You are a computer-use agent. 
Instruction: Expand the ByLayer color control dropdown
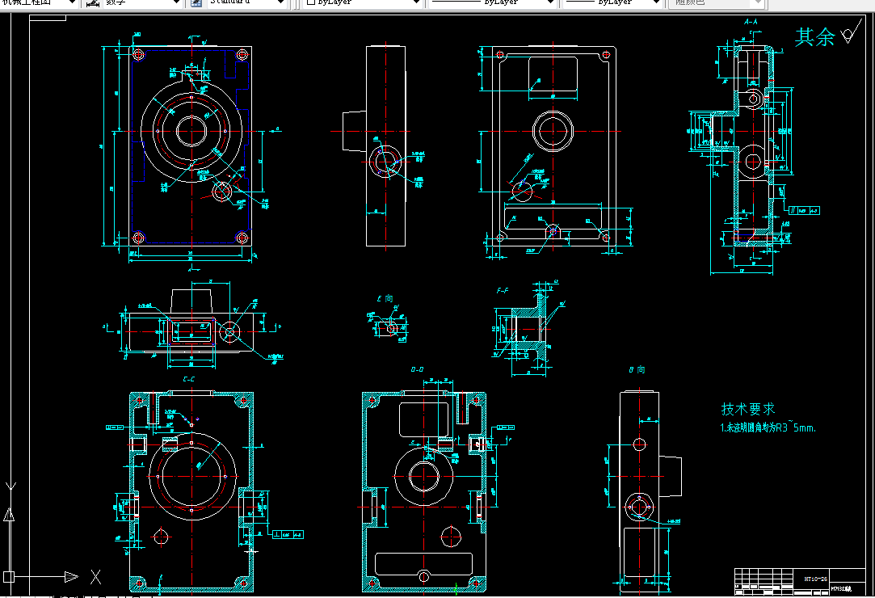click(416, 2)
